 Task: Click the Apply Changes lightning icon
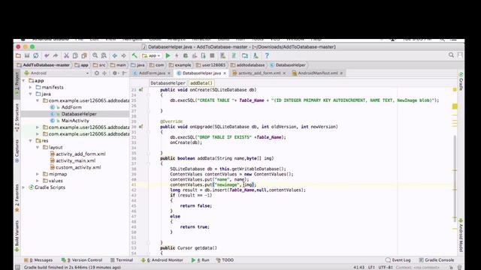(x=177, y=55)
